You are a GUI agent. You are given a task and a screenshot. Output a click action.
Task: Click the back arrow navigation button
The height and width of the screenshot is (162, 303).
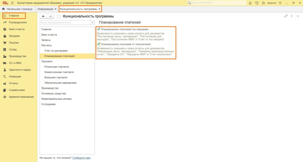click(x=43, y=16)
